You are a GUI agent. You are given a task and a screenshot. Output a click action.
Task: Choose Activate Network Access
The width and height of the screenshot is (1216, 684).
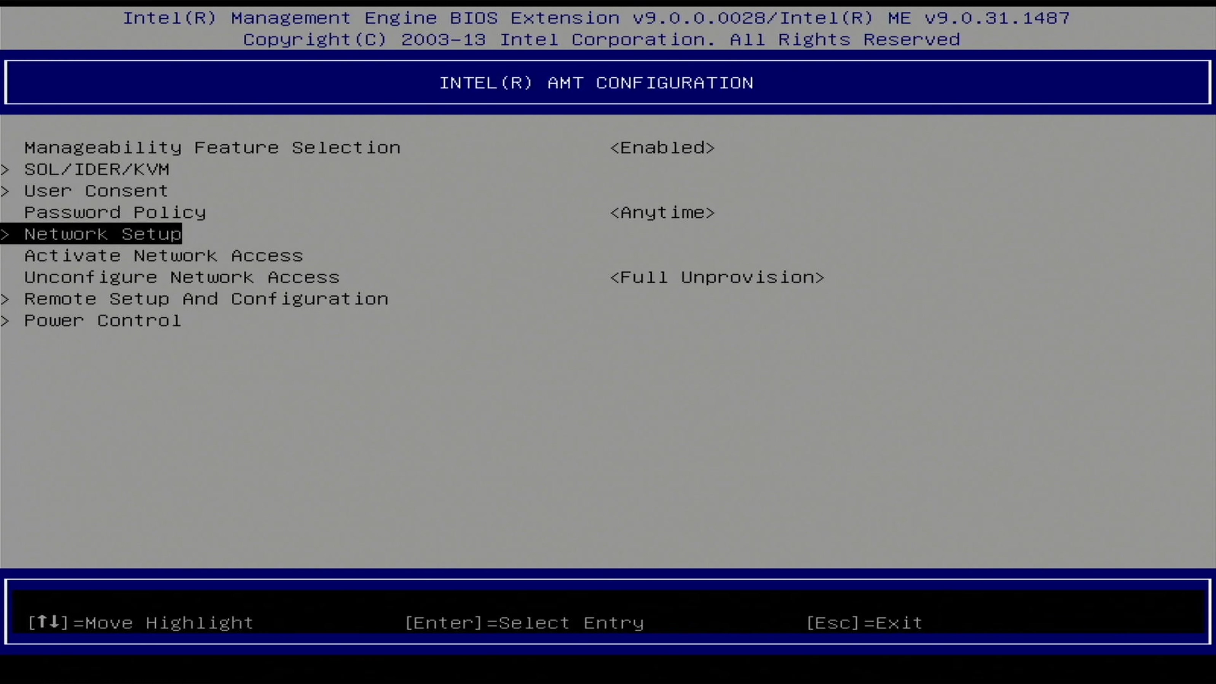pos(164,256)
